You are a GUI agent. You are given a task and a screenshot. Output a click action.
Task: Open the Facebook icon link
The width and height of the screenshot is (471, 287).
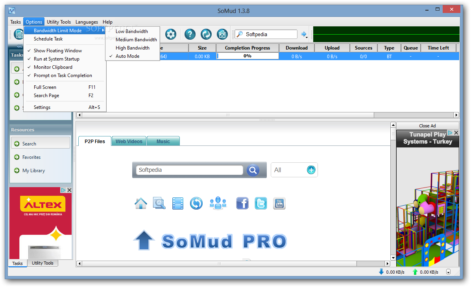click(242, 204)
